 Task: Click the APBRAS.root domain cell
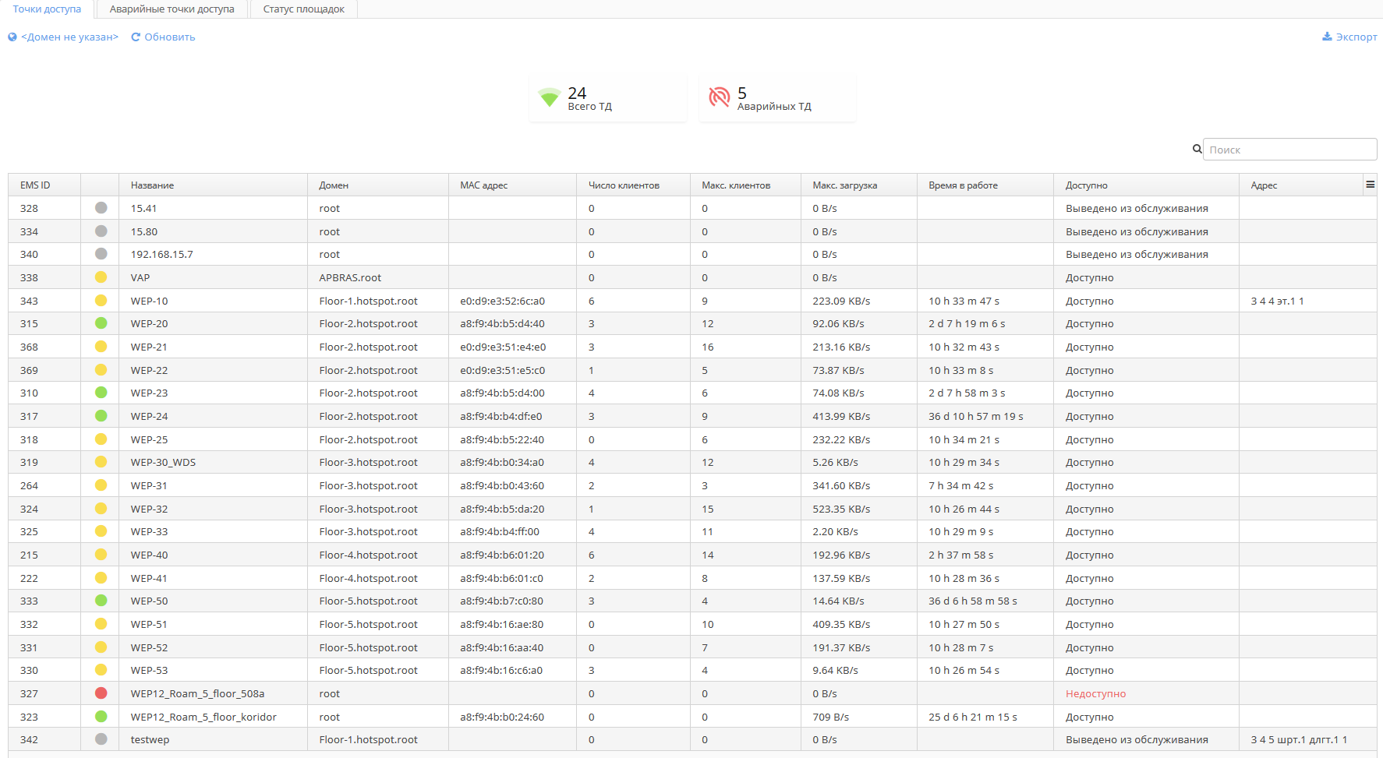(378, 277)
